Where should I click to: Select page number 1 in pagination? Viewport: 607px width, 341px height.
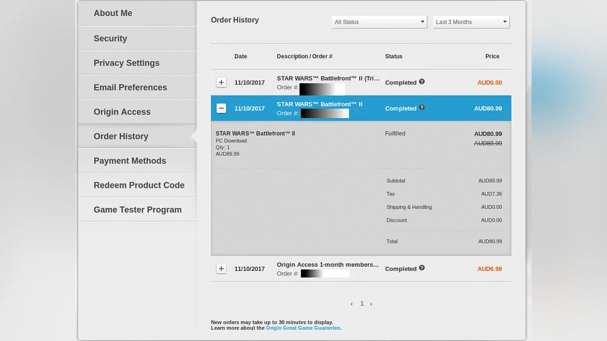point(362,304)
